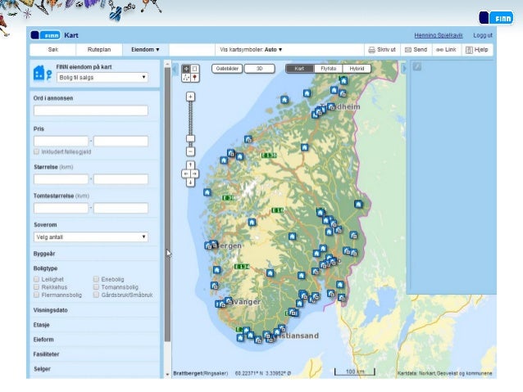The width and height of the screenshot is (523, 392).
Task: Click the Ord i annonsen text field
Action: [x=90, y=110]
